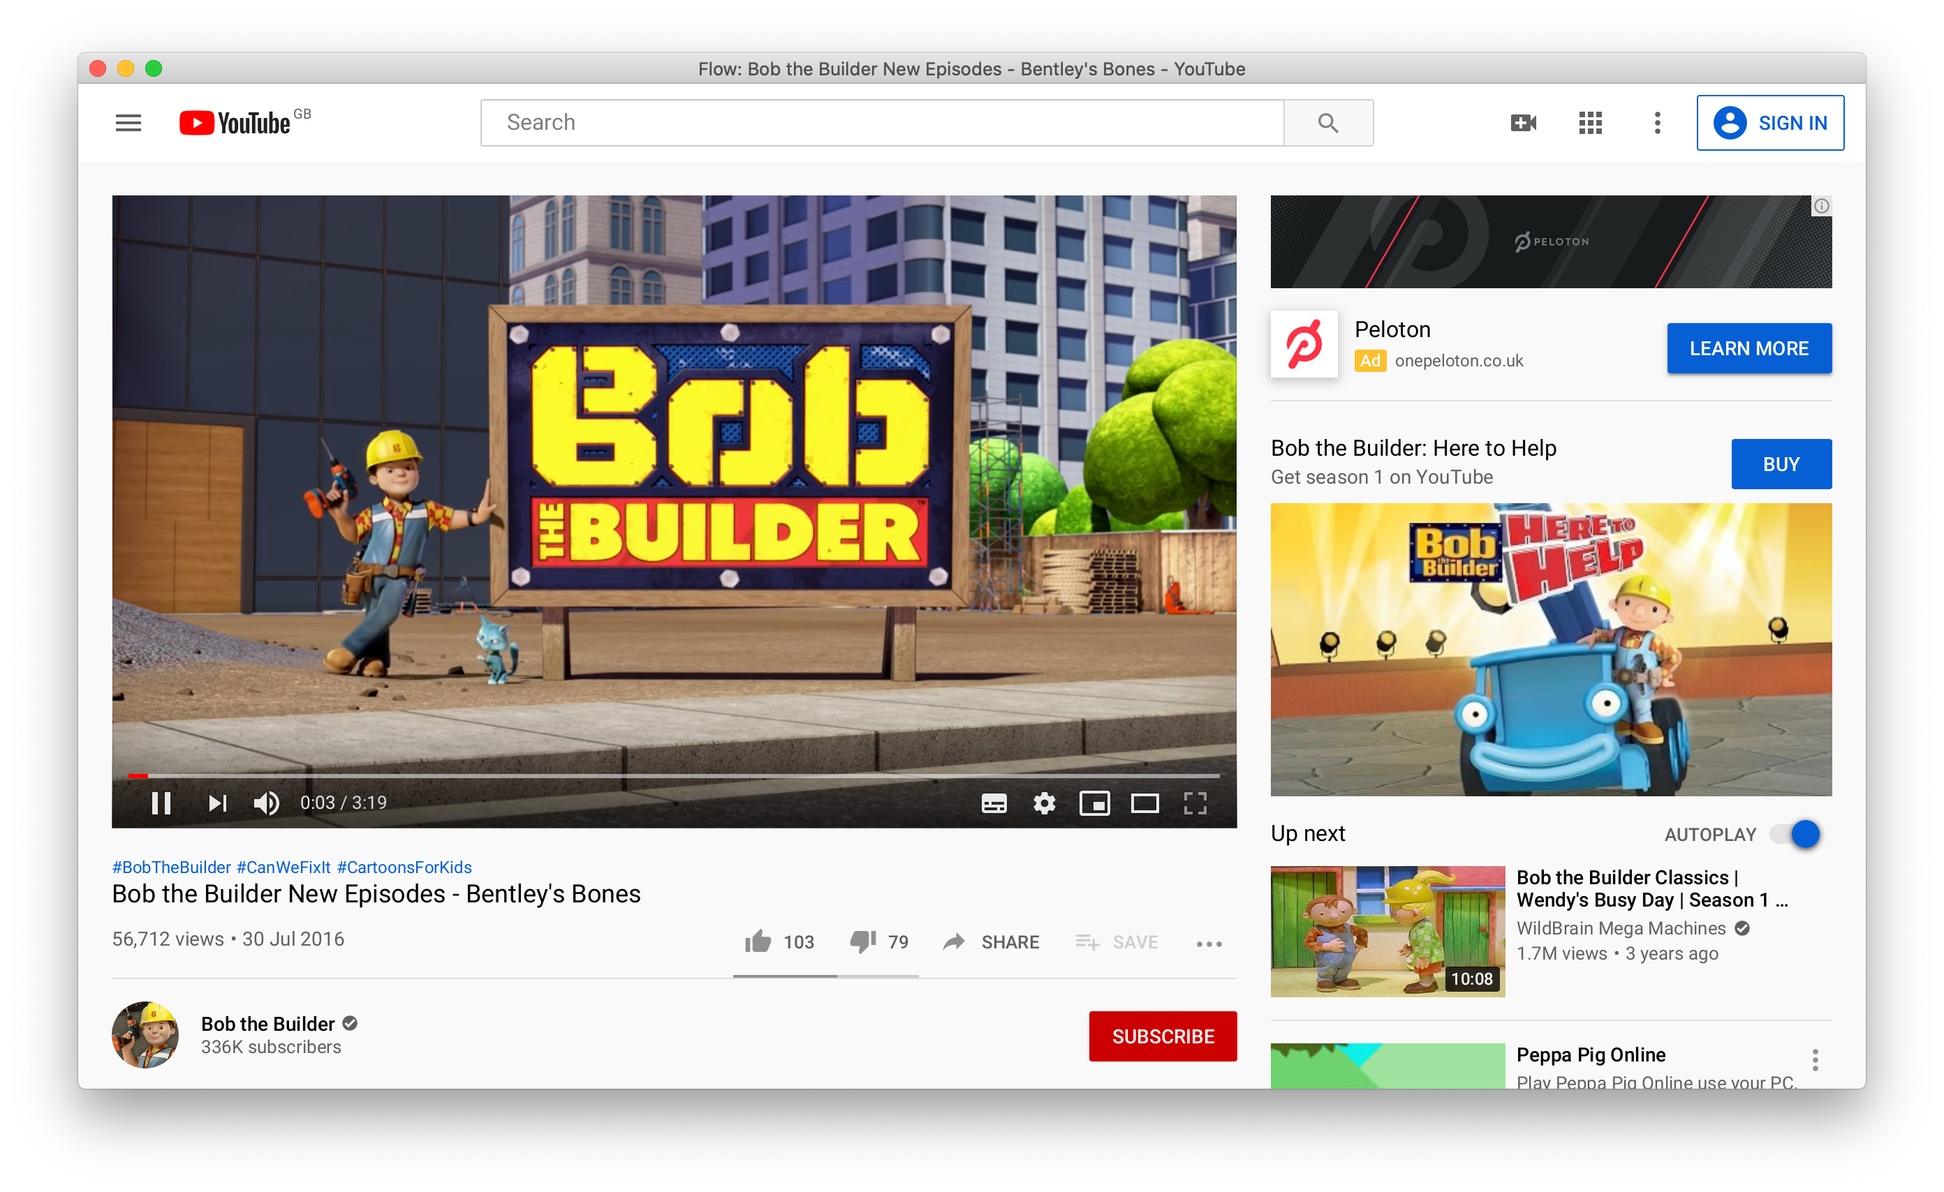Open Peppa Pig Online options menu
Screen dimensions: 1944x1192
(1815, 1059)
